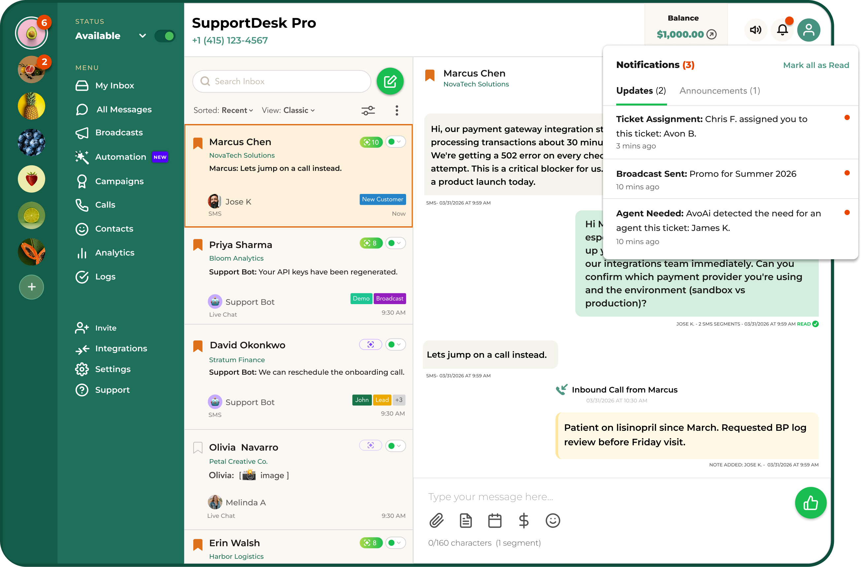Open the emoji picker icon
This screenshot has width=861, height=567.
click(x=553, y=521)
